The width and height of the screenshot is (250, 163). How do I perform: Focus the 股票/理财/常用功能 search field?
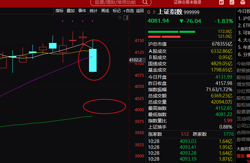pyautogui.click(x=121, y=2)
